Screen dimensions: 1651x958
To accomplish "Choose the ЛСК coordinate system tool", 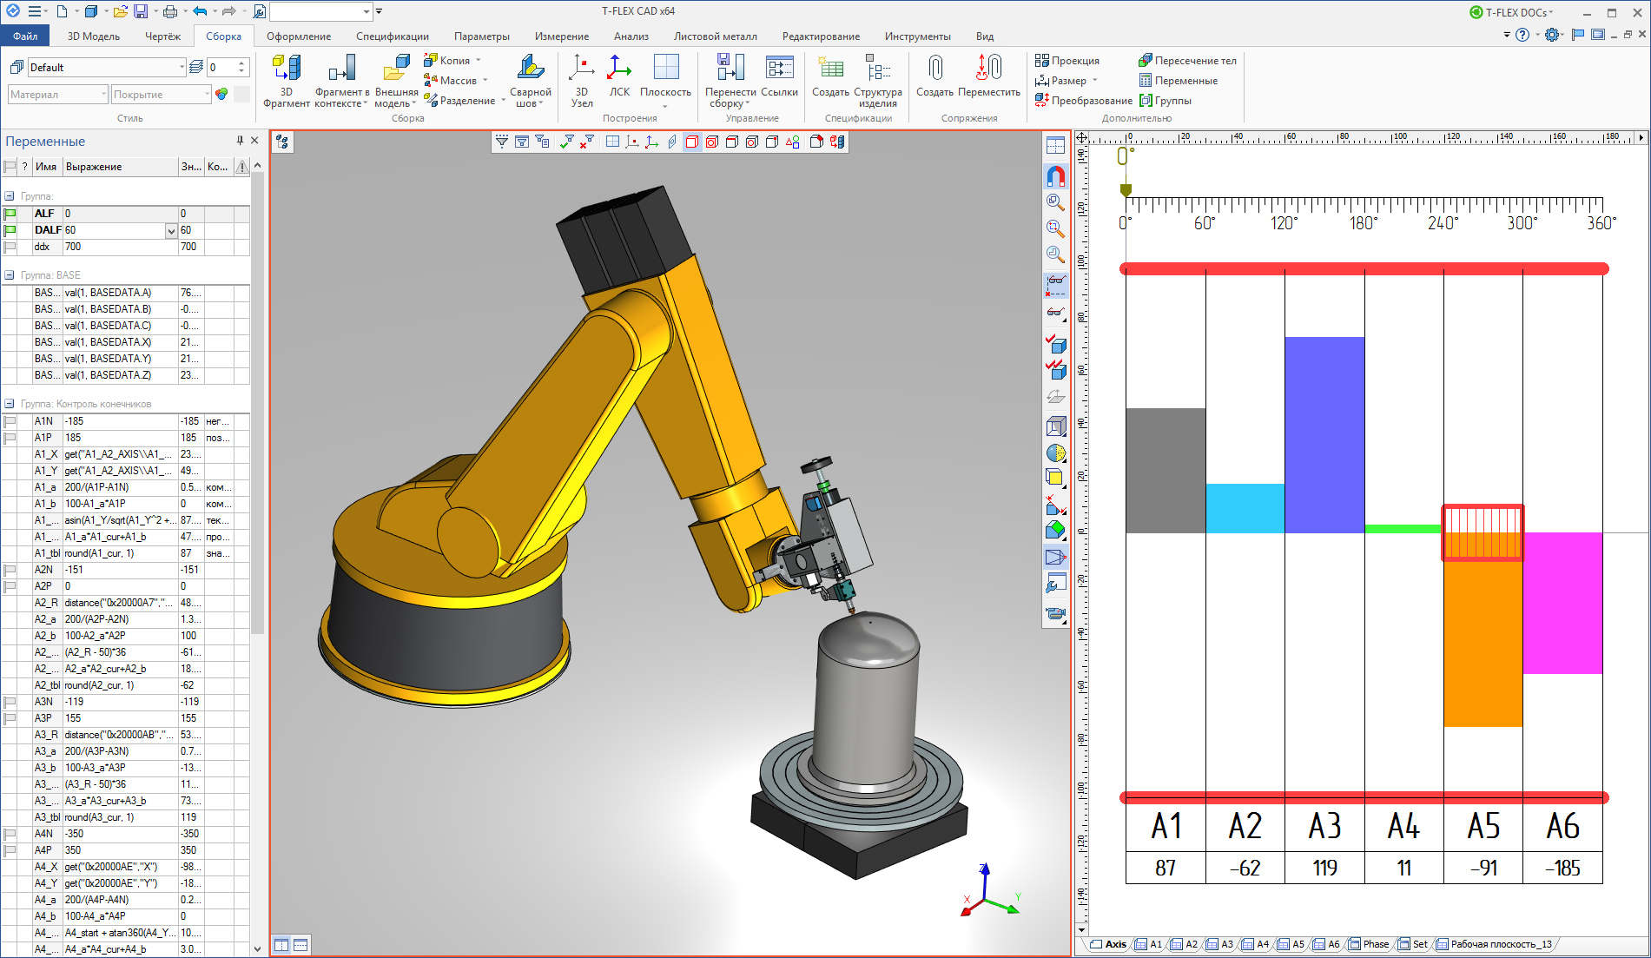I will click(619, 76).
